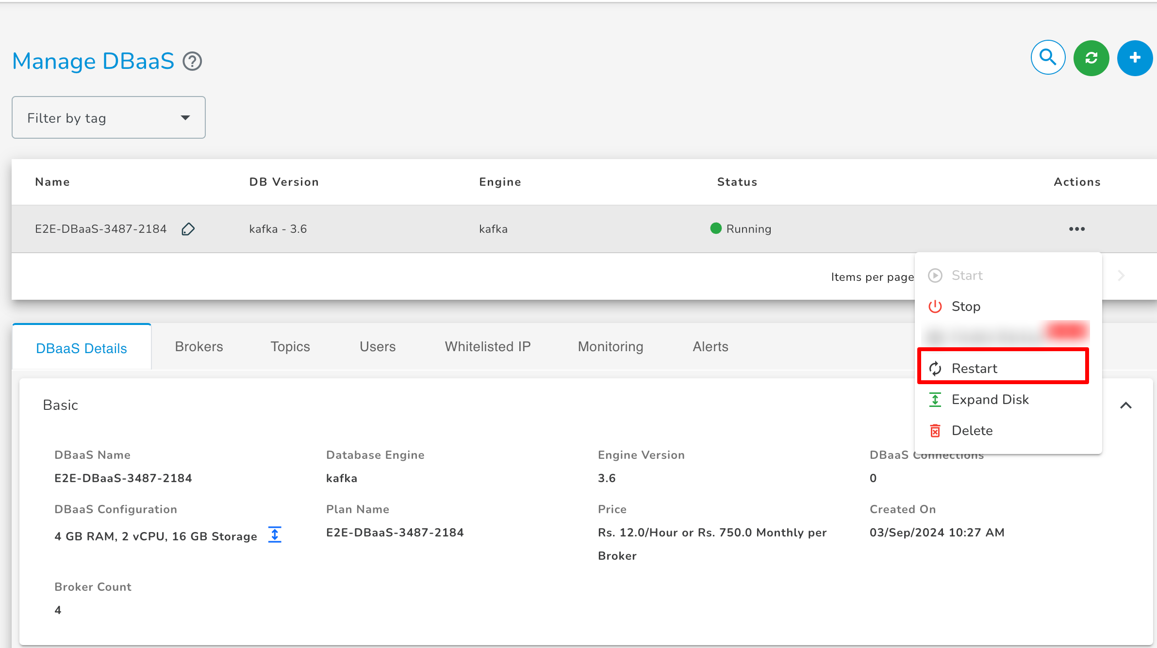The image size is (1157, 648).
Task: Select Stop from the actions menu
Action: 1008,307
